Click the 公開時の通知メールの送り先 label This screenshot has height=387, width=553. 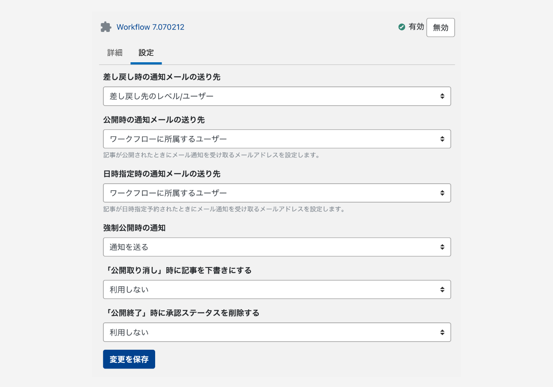click(154, 120)
